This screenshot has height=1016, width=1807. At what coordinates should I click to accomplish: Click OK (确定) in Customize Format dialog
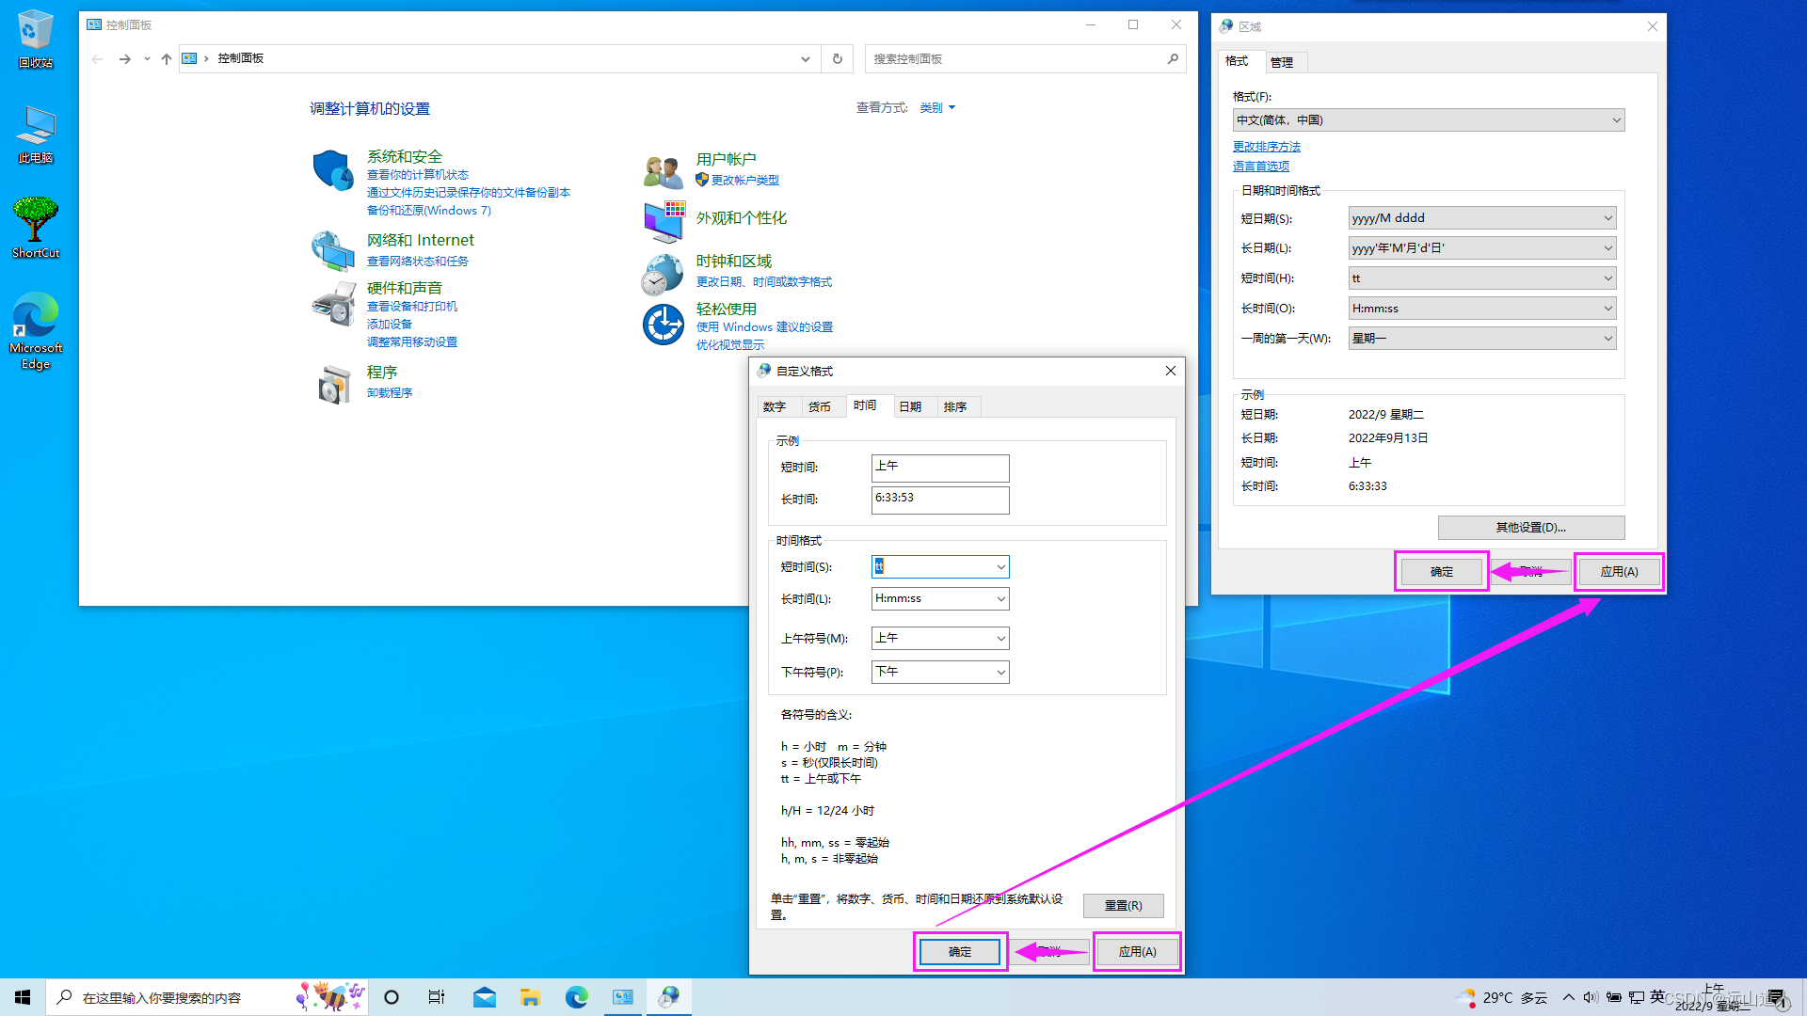pyautogui.click(x=960, y=951)
